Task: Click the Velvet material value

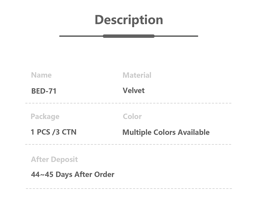Action: coord(134,91)
